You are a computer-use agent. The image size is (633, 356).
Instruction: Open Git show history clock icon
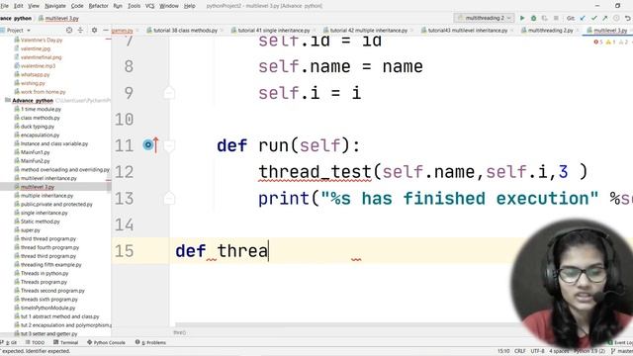pyautogui.click(x=616, y=18)
